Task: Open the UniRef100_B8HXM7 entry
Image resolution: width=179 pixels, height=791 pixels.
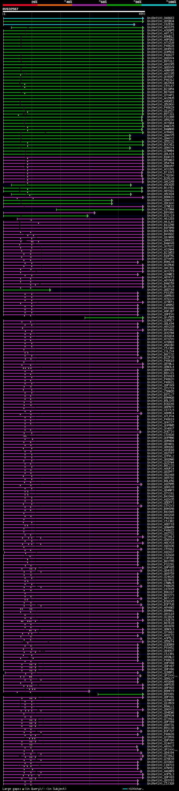Action: tap(161, 166)
